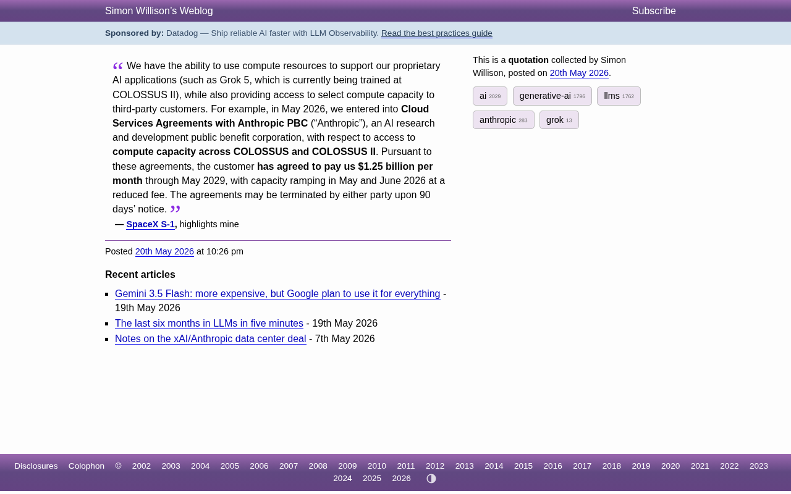Open the 20th May 2026 link in sidebar
791x494 pixels.
pos(579,73)
